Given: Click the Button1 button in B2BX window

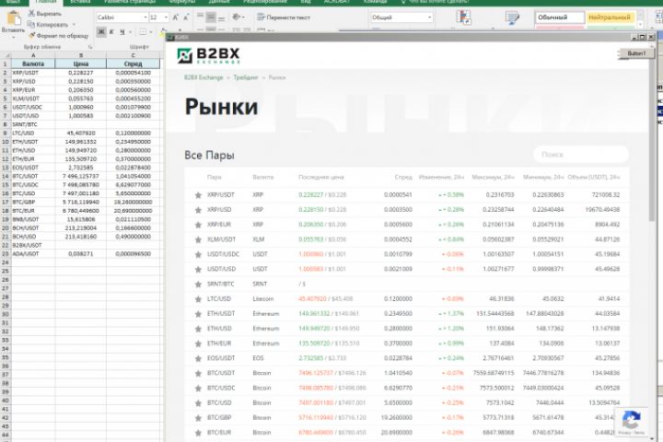Looking at the screenshot, I should 636,53.
